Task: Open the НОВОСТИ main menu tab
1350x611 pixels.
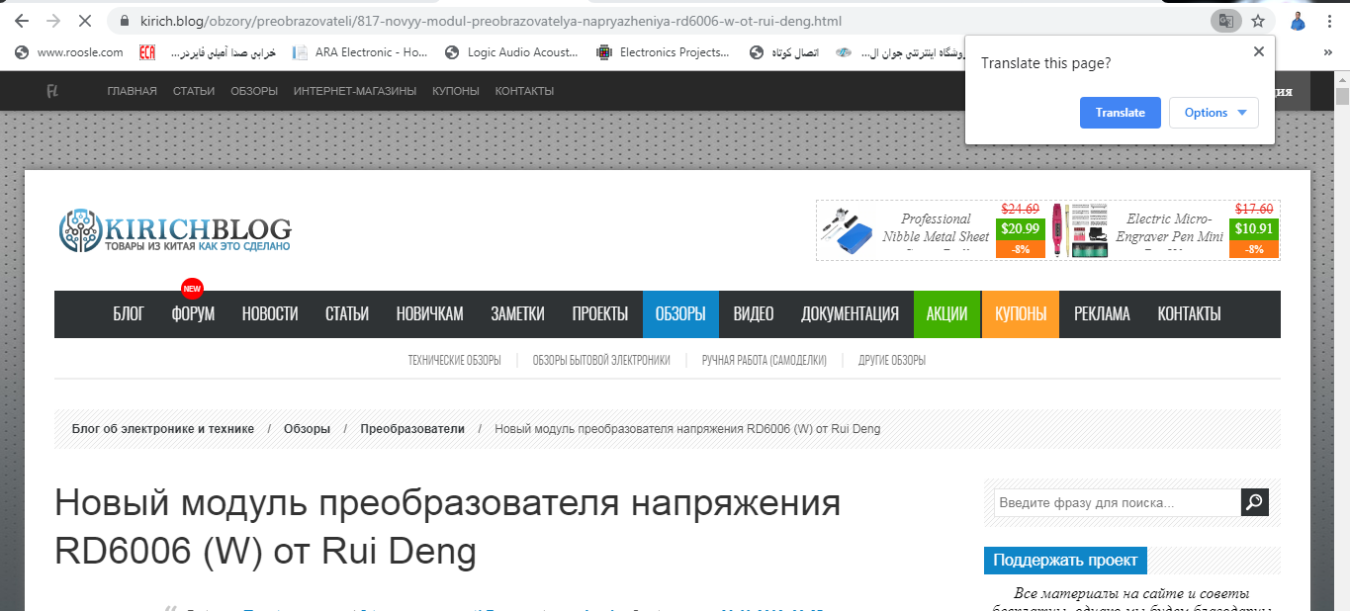Action: [x=270, y=314]
